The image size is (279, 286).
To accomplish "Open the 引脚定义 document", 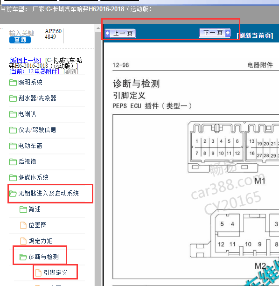I will point(56,273).
